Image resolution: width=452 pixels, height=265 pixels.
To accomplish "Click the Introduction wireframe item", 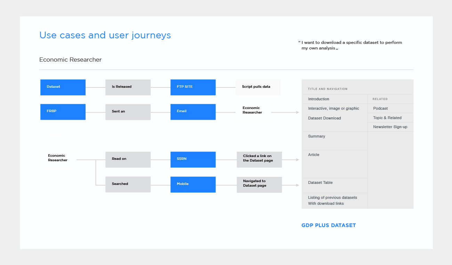I will (x=318, y=99).
